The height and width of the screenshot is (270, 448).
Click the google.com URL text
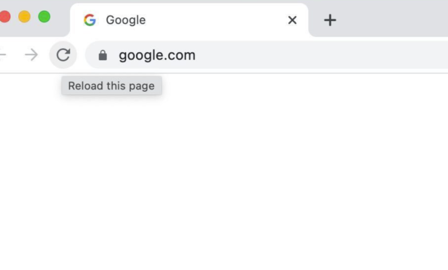point(157,55)
